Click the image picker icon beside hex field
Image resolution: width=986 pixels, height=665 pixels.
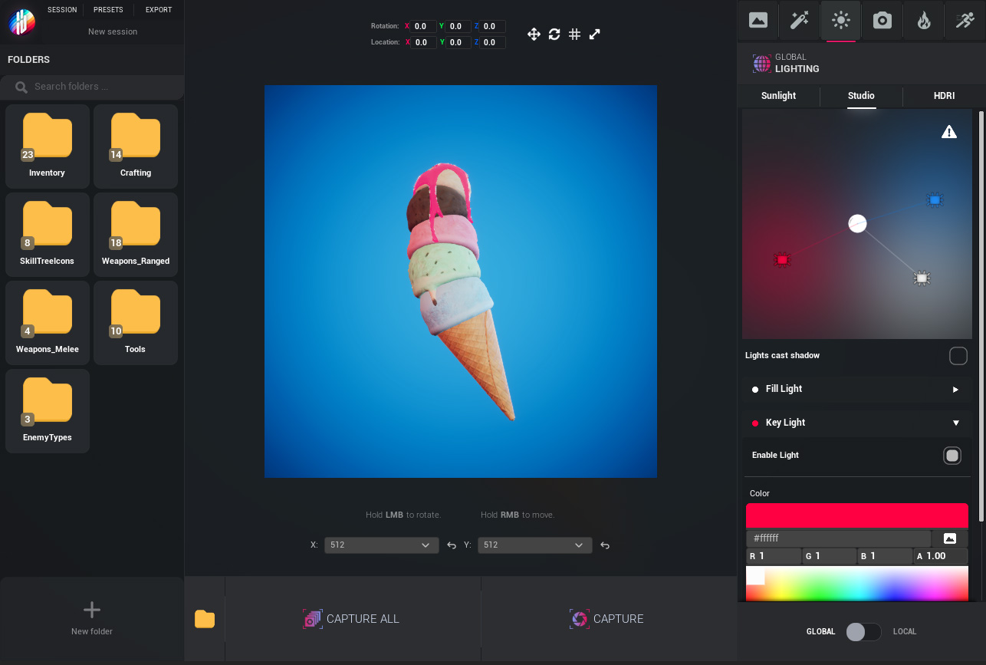pyautogui.click(x=950, y=538)
